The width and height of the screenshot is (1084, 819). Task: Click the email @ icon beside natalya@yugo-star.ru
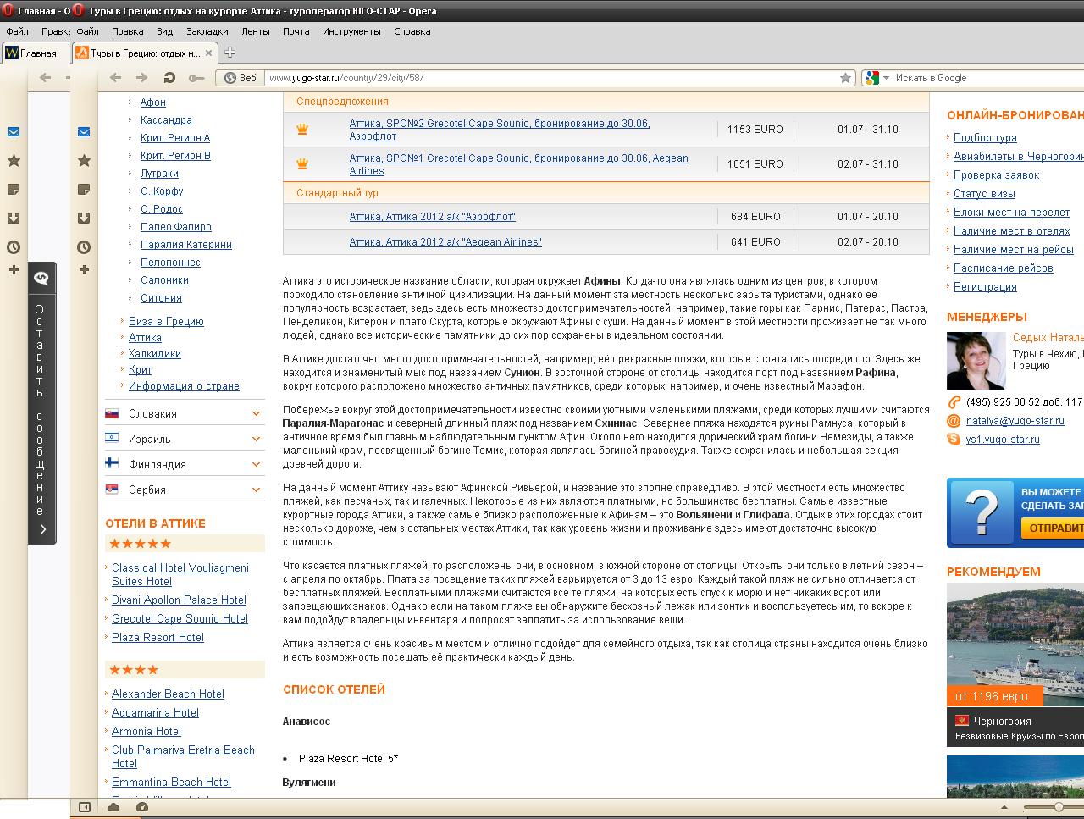coord(954,421)
